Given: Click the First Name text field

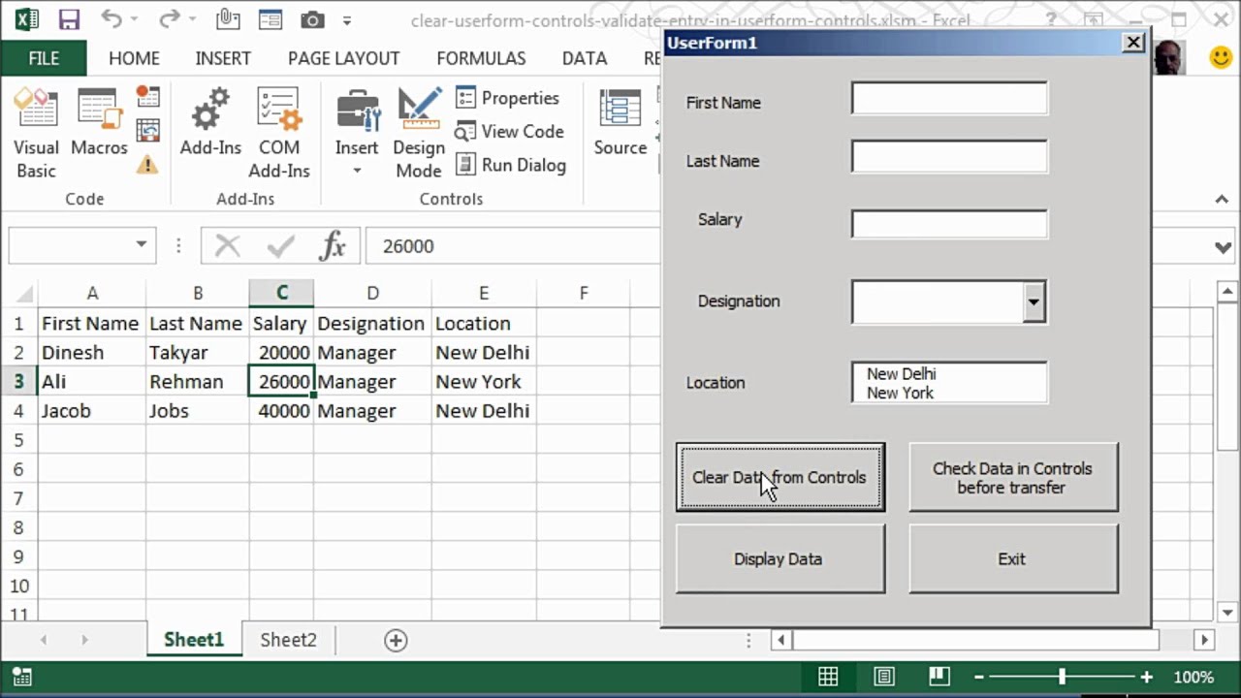Looking at the screenshot, I should [x=949, y=99].
